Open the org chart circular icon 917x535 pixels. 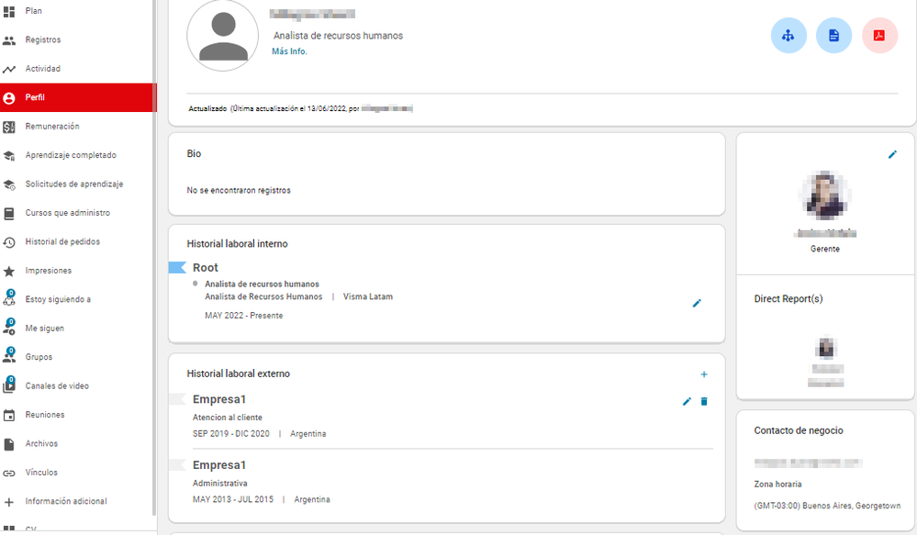coord(788,36)
